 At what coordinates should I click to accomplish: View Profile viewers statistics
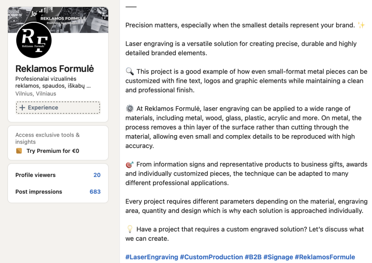click(35, 175)
